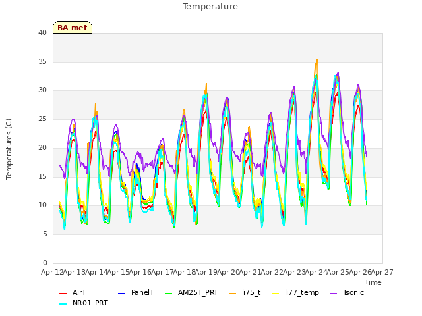Click the Apr 27 x-axis tick label

(x=382, y=272)
